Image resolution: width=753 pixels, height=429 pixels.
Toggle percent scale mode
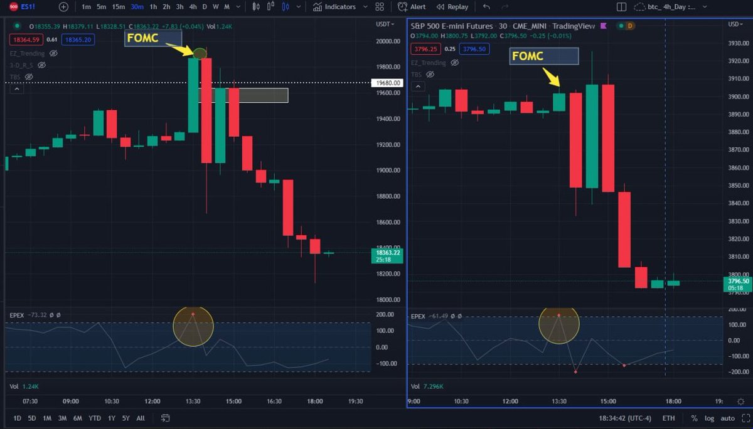694,418
